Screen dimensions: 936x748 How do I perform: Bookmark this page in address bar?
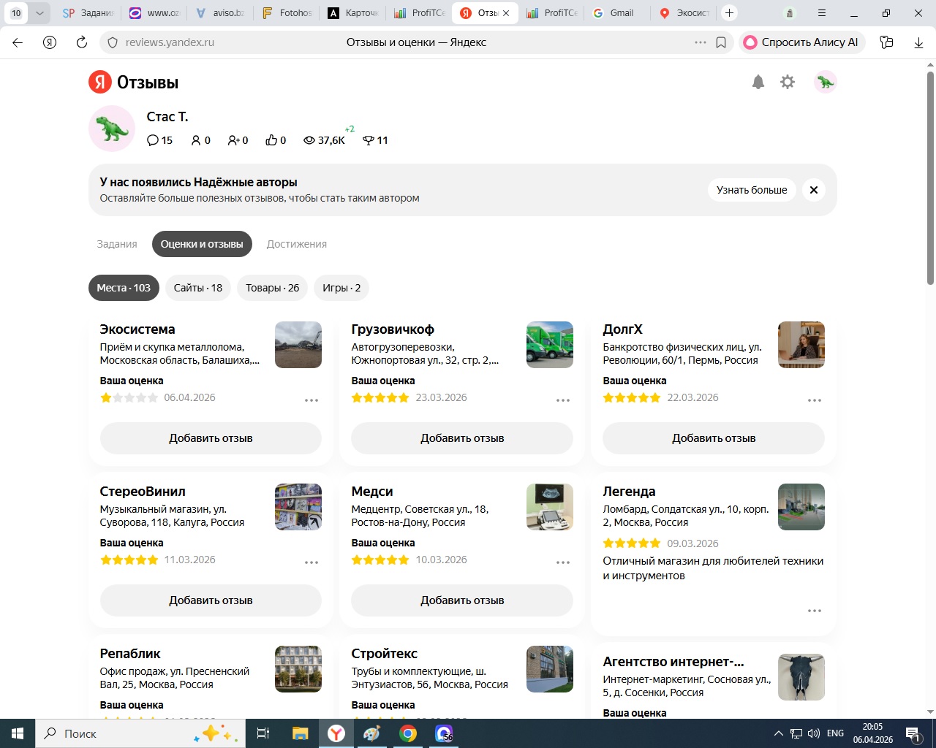click(x=721, y=42)
